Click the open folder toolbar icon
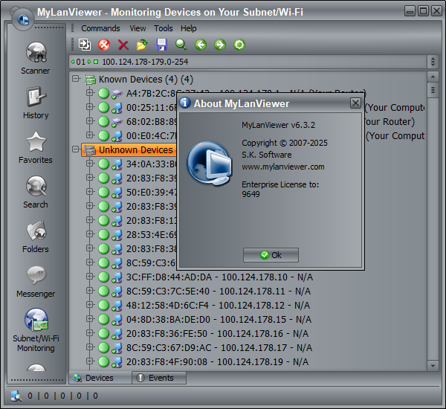The width and height of the screenshot is (446, 409). pyautogui.click(x=142, y=45)
